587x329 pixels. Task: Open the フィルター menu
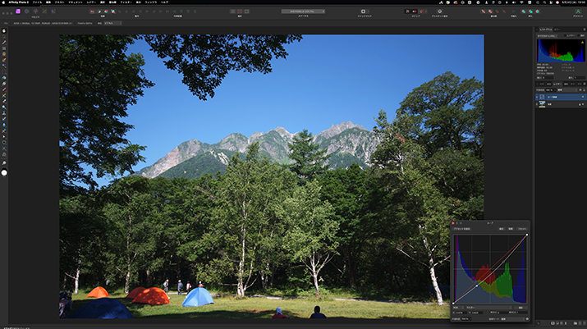tap(125, 3)
